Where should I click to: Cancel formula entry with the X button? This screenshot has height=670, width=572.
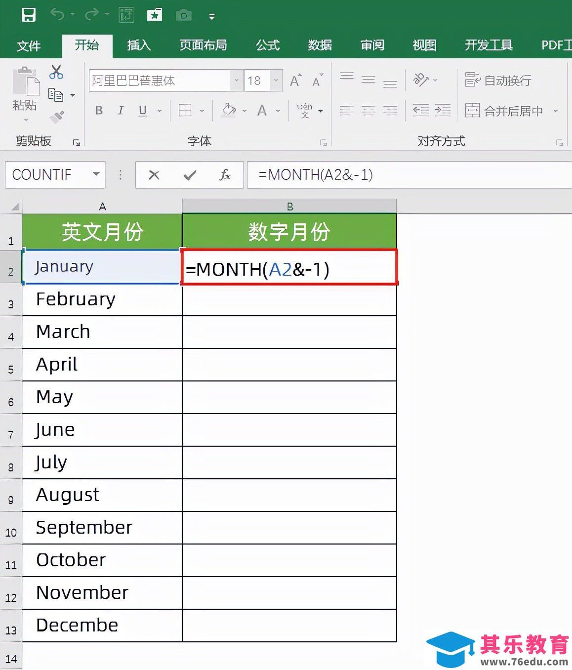coord(154,175)
